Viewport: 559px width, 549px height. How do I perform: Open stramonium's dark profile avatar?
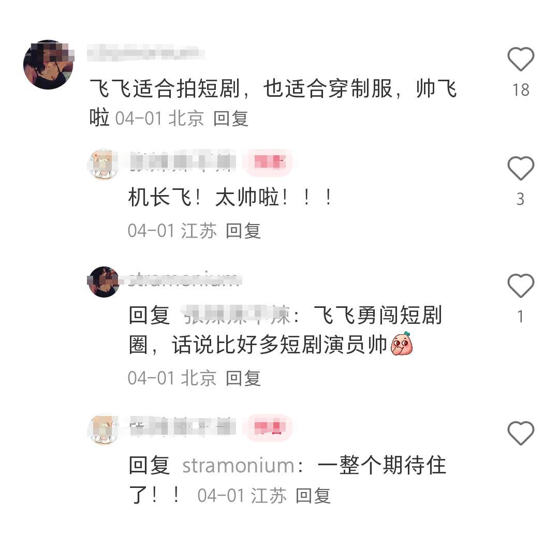click(x=103, y=281)
